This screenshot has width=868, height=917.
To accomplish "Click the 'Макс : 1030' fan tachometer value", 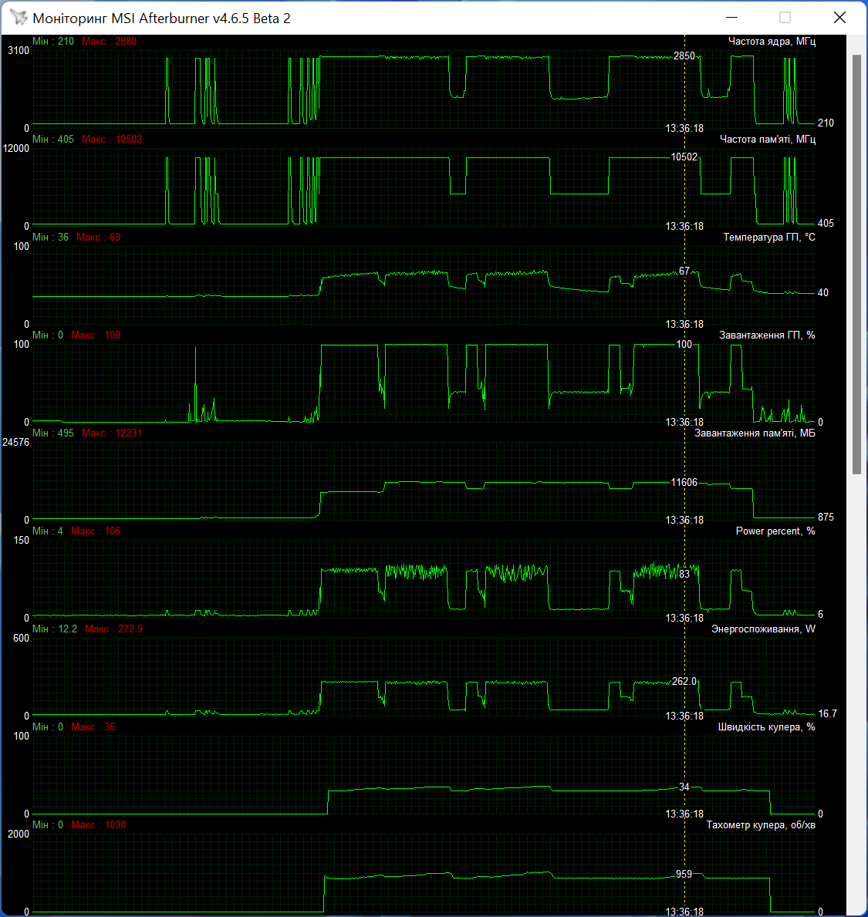I will (98, 825).
